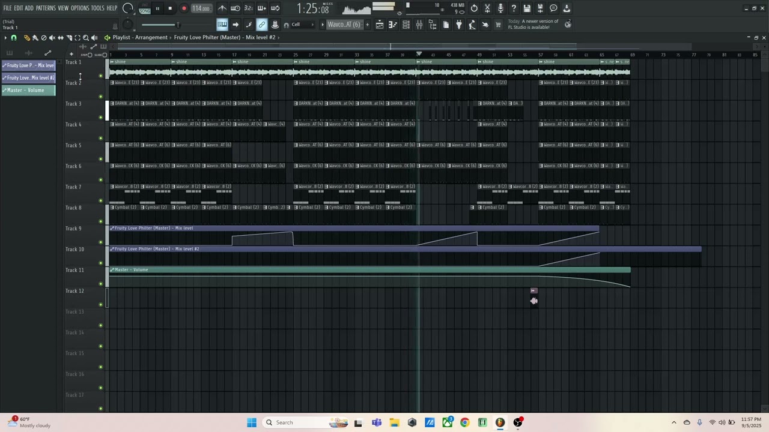Select Master - Volume automation clip in picker
The image size is (769, 432).
pyautogui.click(x=28, y=90)
